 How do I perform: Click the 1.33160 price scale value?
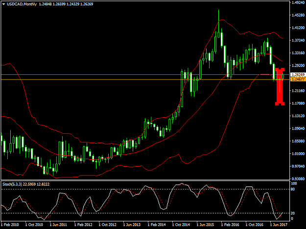point(298,53)
